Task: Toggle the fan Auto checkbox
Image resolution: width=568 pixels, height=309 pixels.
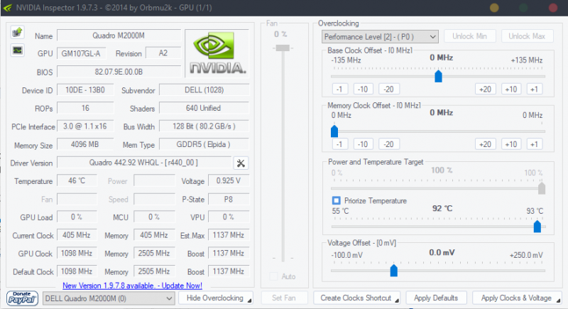Action: 273,276
